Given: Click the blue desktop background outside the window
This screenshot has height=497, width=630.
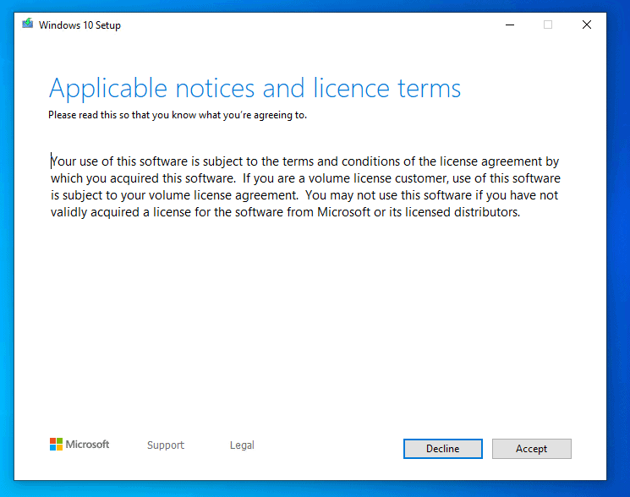Looking at the screenshot, I should (618, 254).
